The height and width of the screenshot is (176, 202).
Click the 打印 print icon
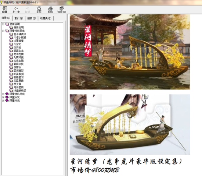click(50, 8)
